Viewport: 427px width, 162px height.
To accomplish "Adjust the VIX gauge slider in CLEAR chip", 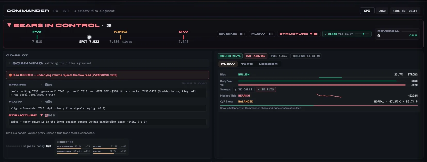I will click(362, 34).
